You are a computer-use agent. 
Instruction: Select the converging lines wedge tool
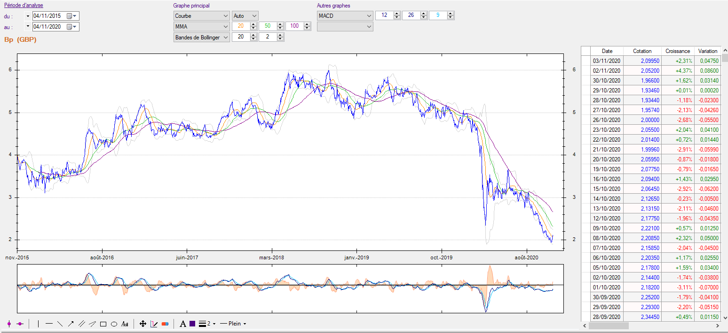[92, 324]
